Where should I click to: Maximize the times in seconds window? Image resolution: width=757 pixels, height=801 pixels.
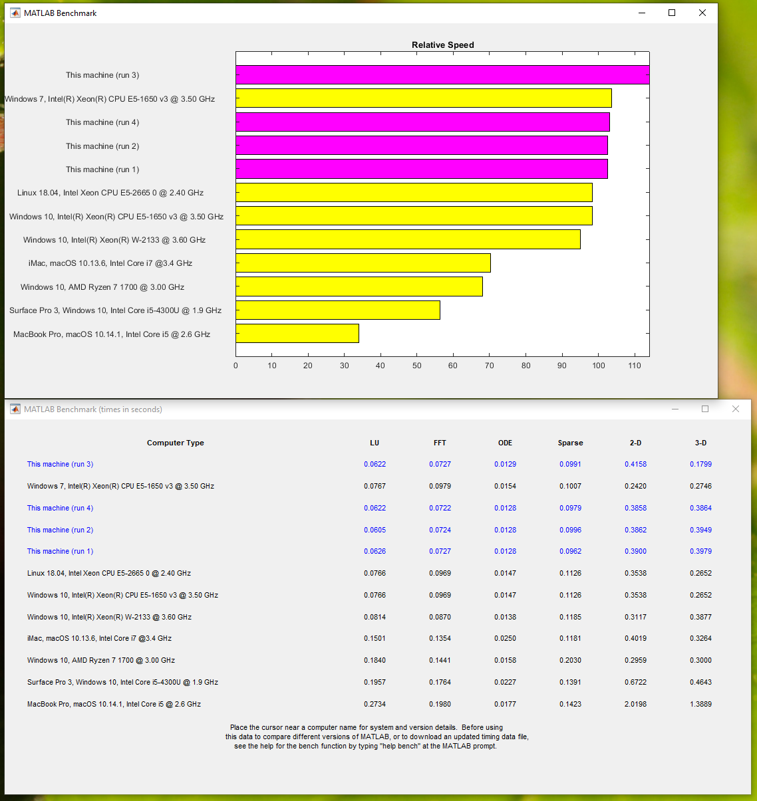(705, 409)
